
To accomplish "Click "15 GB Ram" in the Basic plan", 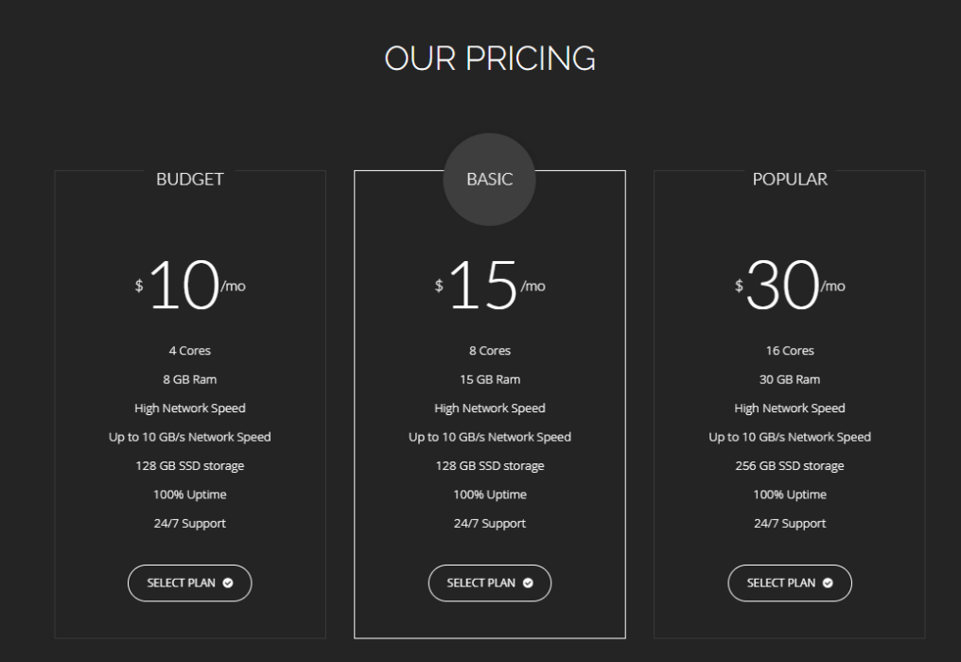I will 490,379.
